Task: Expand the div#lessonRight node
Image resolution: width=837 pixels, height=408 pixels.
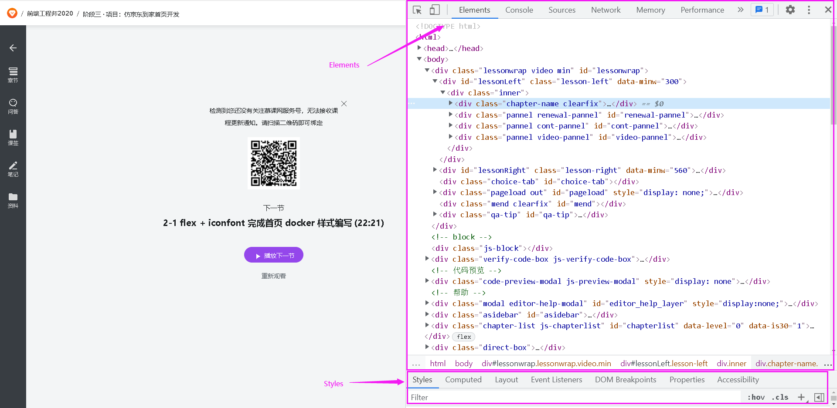Action: tap(435, 170)
